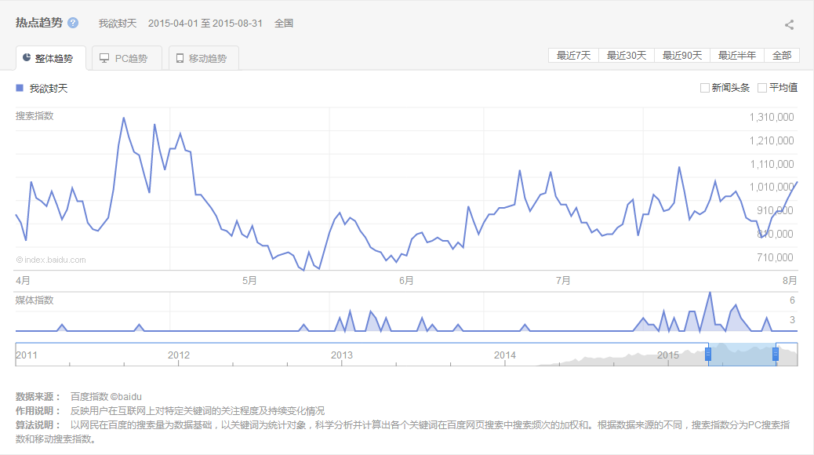This screenshot has height=455, width=814.
Task: Click the 5月 axis label
Action: tap(249, 281)
